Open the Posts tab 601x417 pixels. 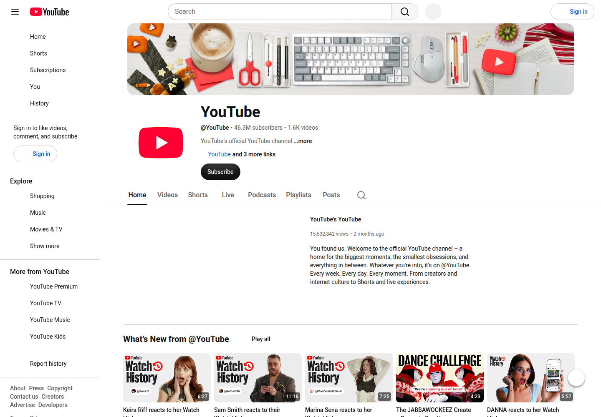[331, 195]
